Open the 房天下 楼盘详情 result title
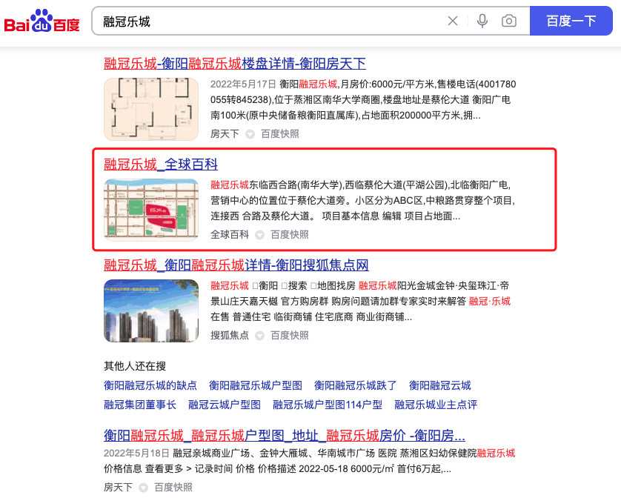621x498 pixels. [x=235, y=64]
